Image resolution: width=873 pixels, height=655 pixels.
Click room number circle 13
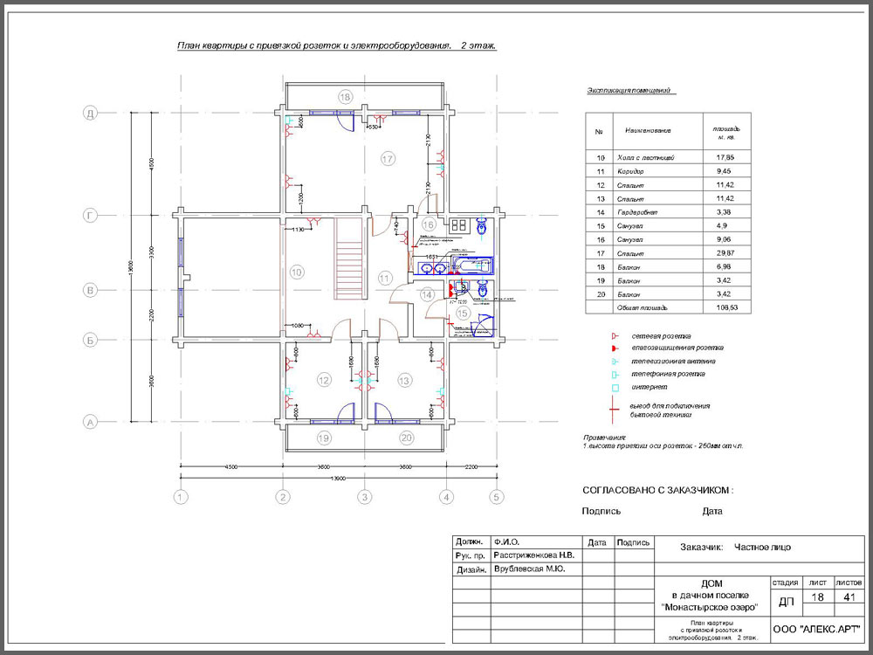404,381
